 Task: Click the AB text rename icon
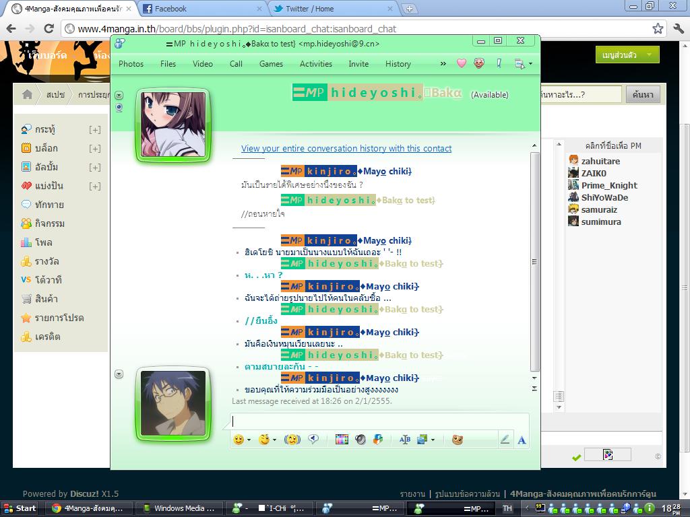tap(405, 440)
